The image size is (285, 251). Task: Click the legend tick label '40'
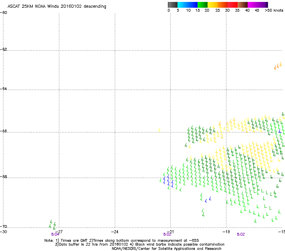(x=247, y=10)
